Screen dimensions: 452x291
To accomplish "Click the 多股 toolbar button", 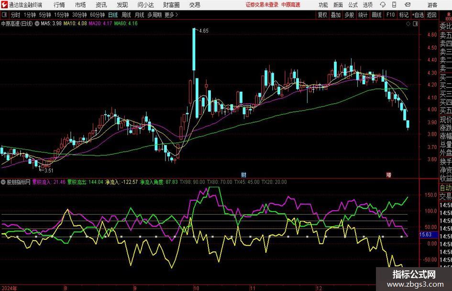I will (x=349, y=15).
